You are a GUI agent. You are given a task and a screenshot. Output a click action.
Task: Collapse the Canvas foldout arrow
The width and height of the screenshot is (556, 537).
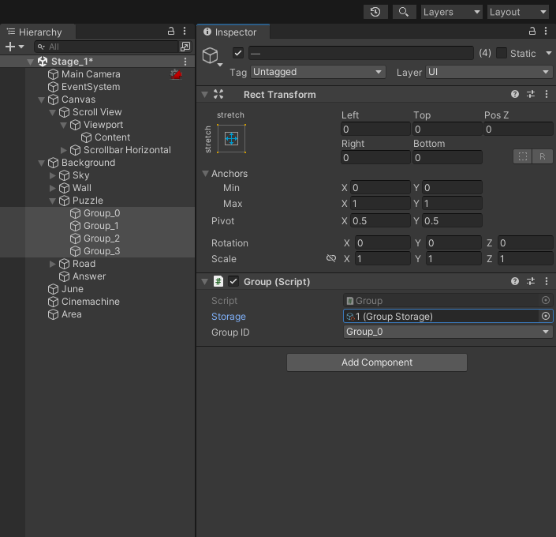pos(42,100)
